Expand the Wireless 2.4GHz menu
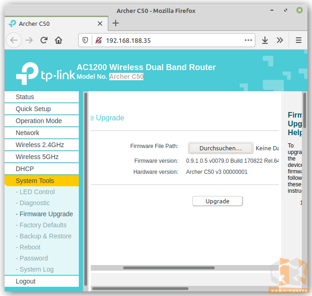Image resolution: width=312 pixels, height=296 pixels. (41, 145)
